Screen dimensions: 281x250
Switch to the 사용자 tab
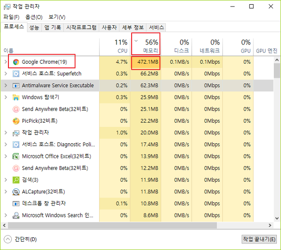(x=109, y=28)
